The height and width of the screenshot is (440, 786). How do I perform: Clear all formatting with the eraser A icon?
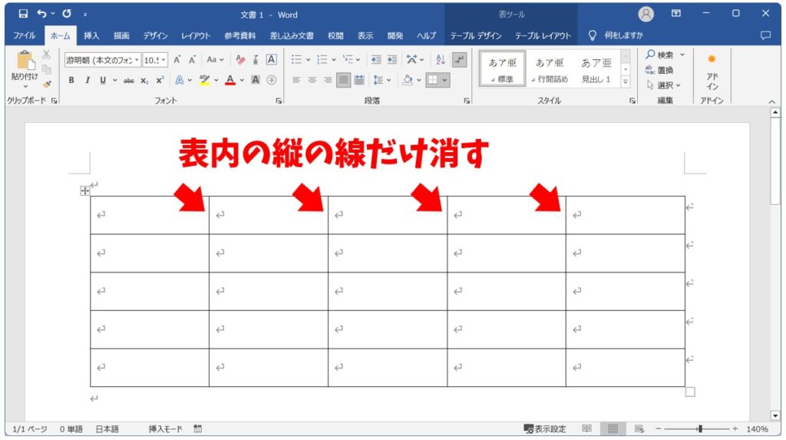click(x=240, y=60)
